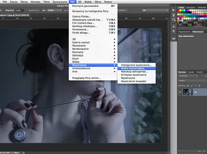Expand the Rozmycie submenu
Viewport: 207px width, 154px height.
(93, 52)
